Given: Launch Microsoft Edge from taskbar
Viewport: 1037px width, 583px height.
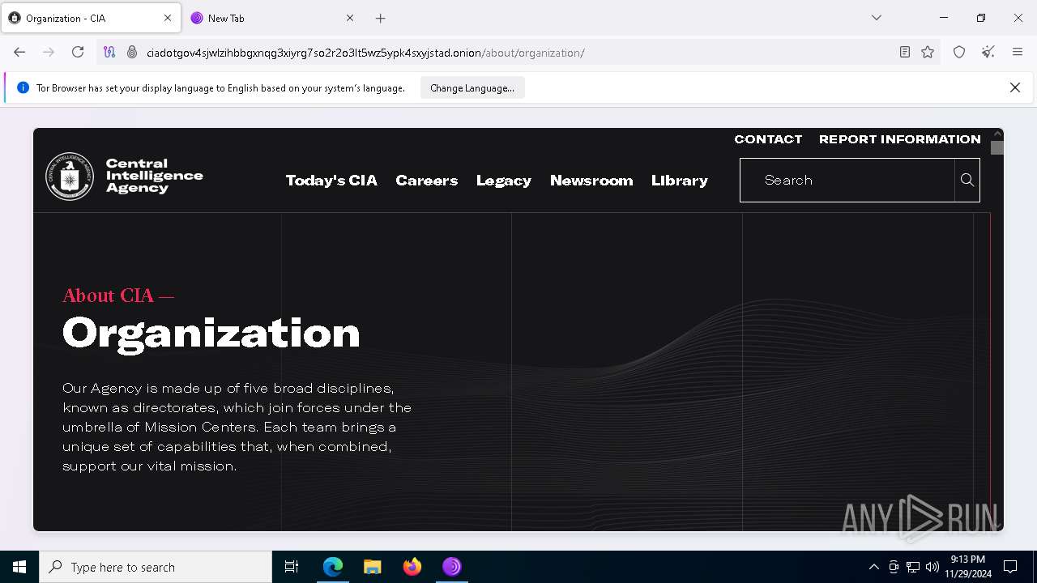Looking at the screenshot, I should pos(333,567).
